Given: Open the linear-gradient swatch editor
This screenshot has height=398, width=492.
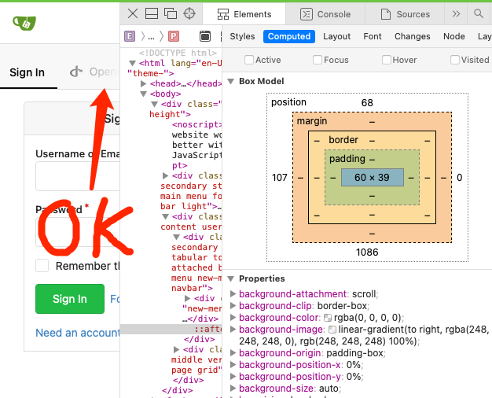Looking at the screenshot, I should 332,330.
